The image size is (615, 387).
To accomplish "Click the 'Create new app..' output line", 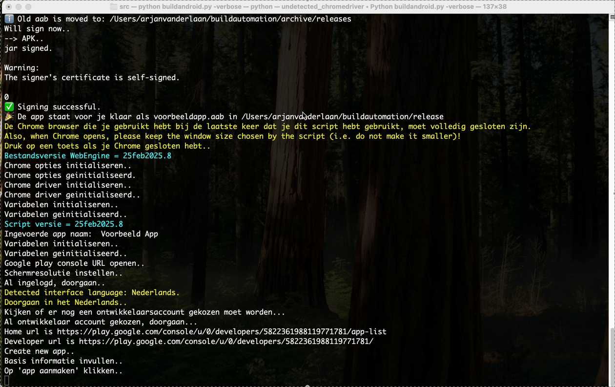I will 40,351.
